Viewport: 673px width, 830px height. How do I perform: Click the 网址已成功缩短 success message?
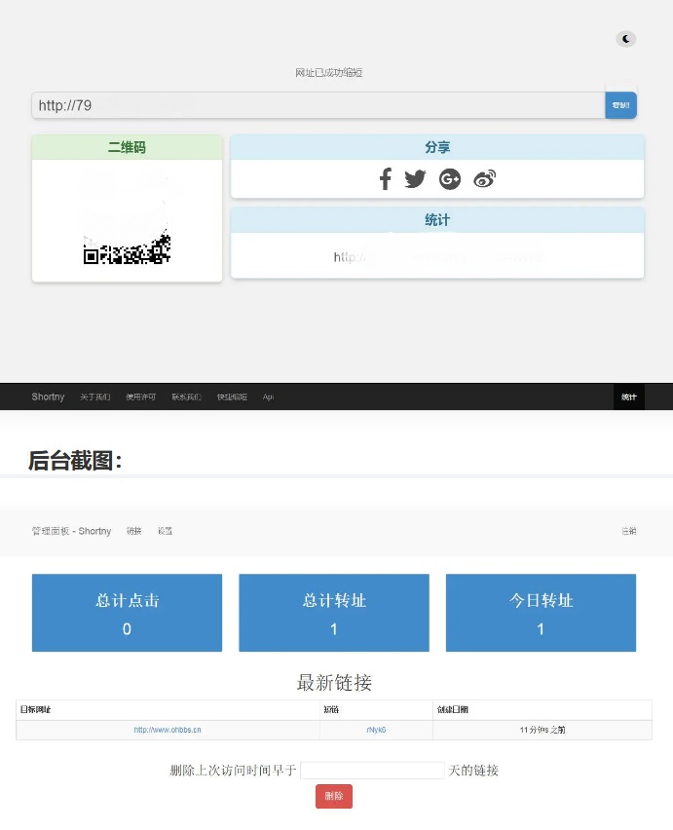pyautogui.click(x=328, y=72)
